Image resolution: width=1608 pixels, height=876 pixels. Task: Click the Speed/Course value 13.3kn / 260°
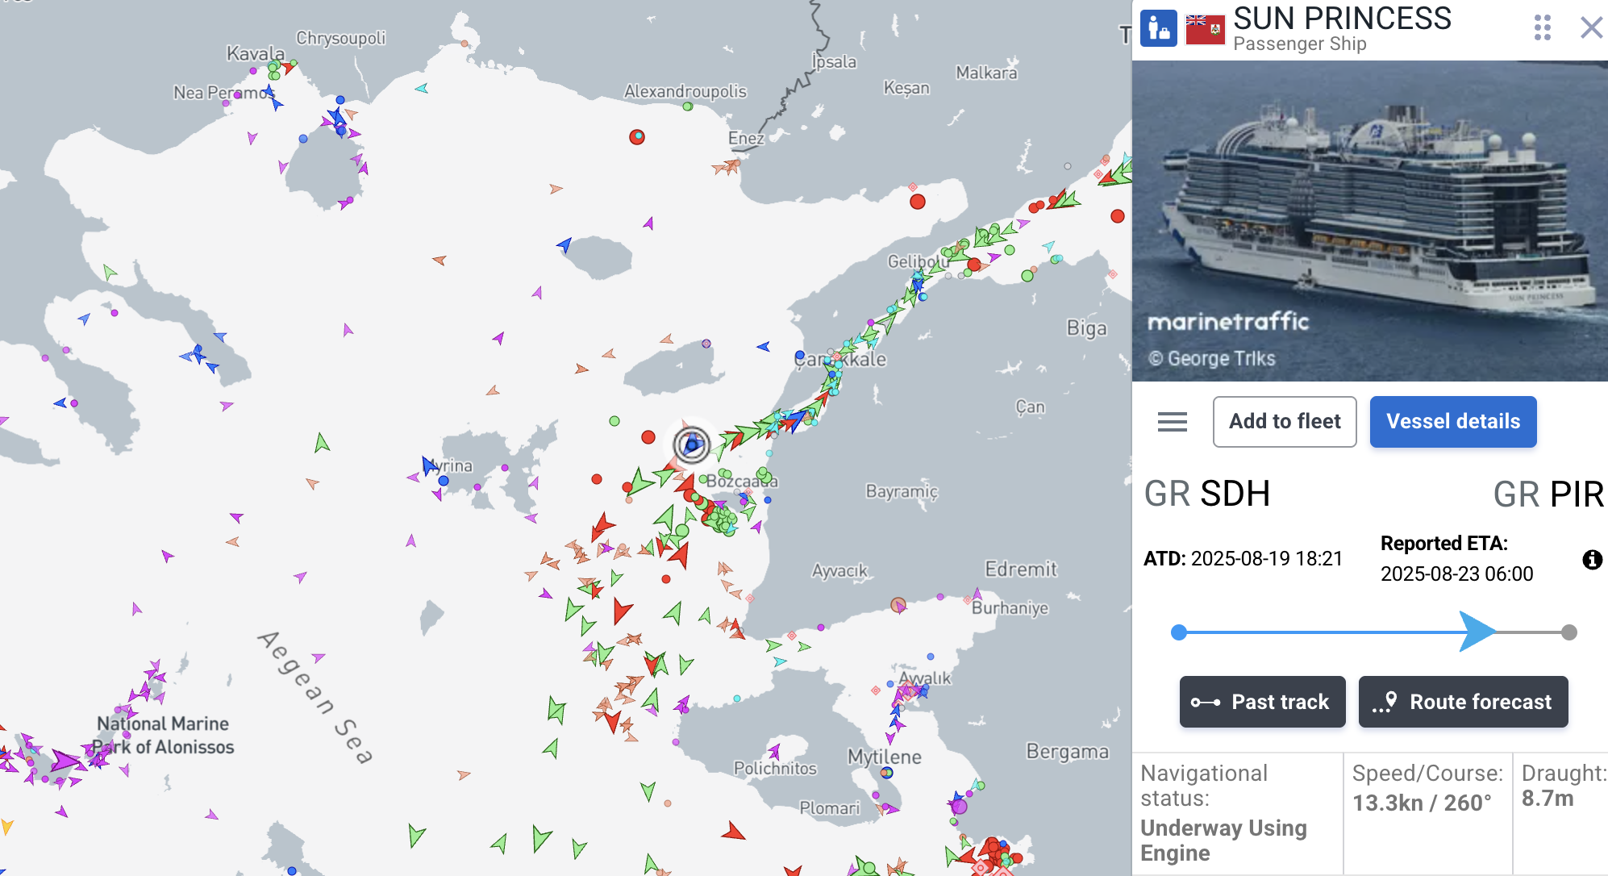1422,803
